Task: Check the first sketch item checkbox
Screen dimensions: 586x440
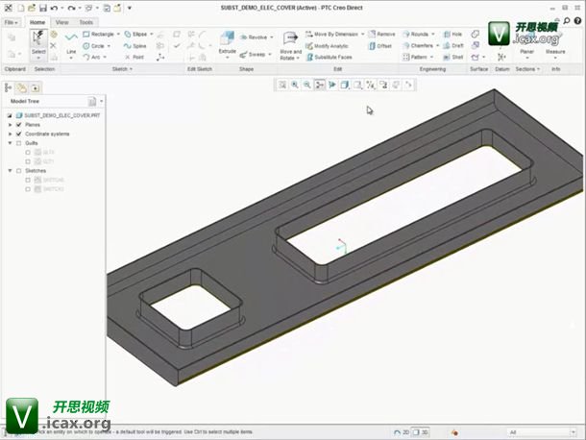Action: pyautogui.click(x=28, y=181)
